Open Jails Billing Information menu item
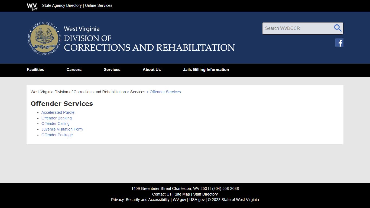This screenshot has height=208, width=370. [206, 70]
